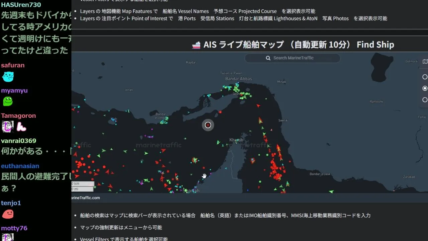Open HASUren730's chat profile
Screen dimensions: 428x241
pos(21,5)
